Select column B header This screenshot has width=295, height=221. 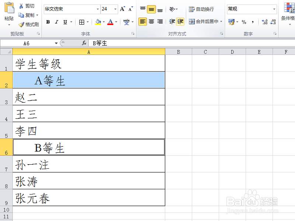pyautogui.click(x=178, y=52)
